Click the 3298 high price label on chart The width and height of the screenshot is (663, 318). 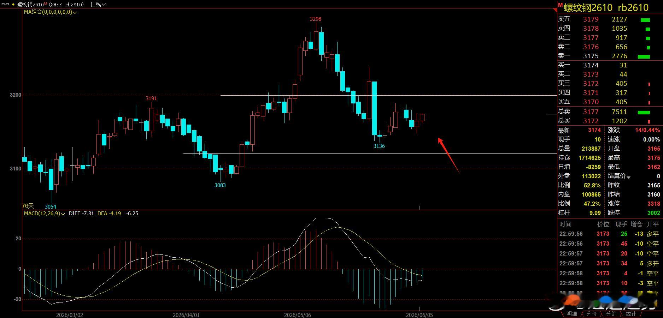coord(316,19)
